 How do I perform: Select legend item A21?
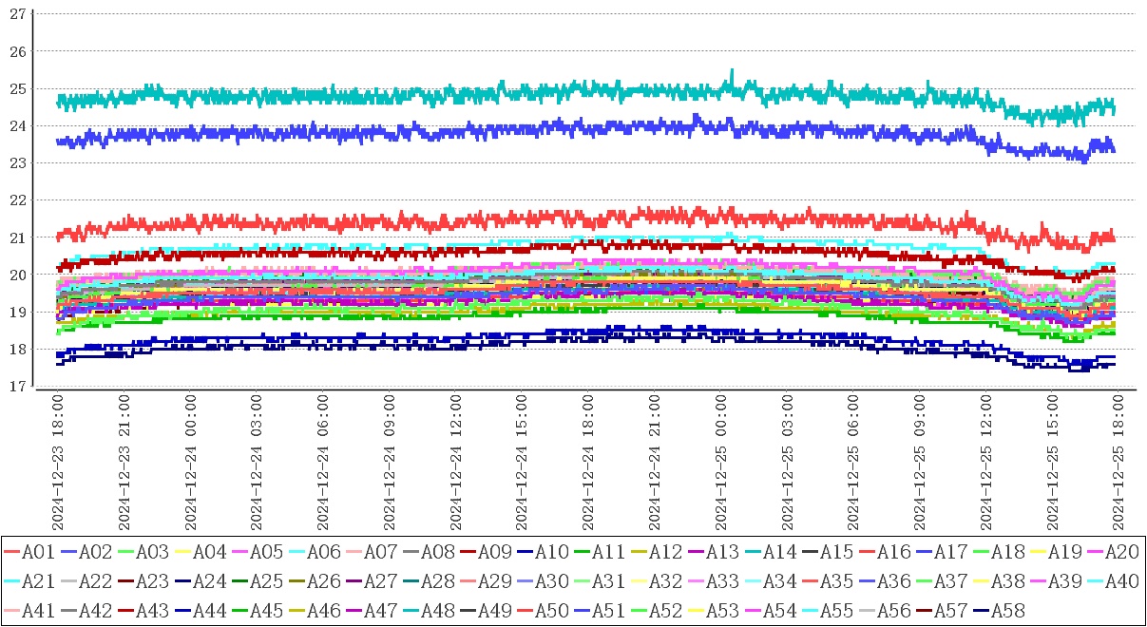tap(37, 580)
